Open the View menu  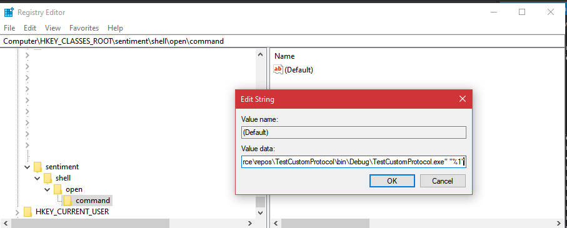(53, 28)
